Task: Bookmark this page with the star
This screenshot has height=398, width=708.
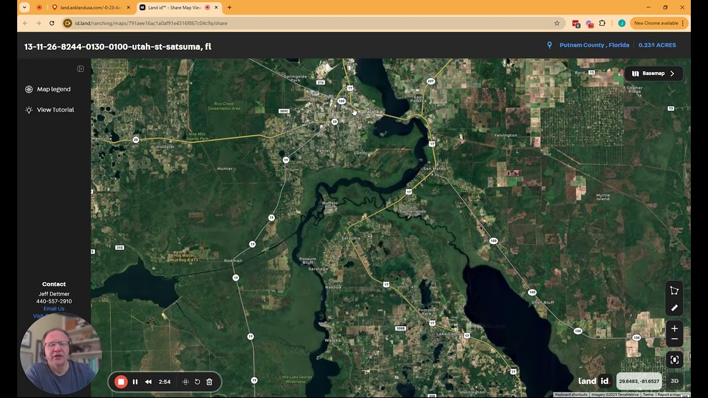Action: tap(557, 23)
